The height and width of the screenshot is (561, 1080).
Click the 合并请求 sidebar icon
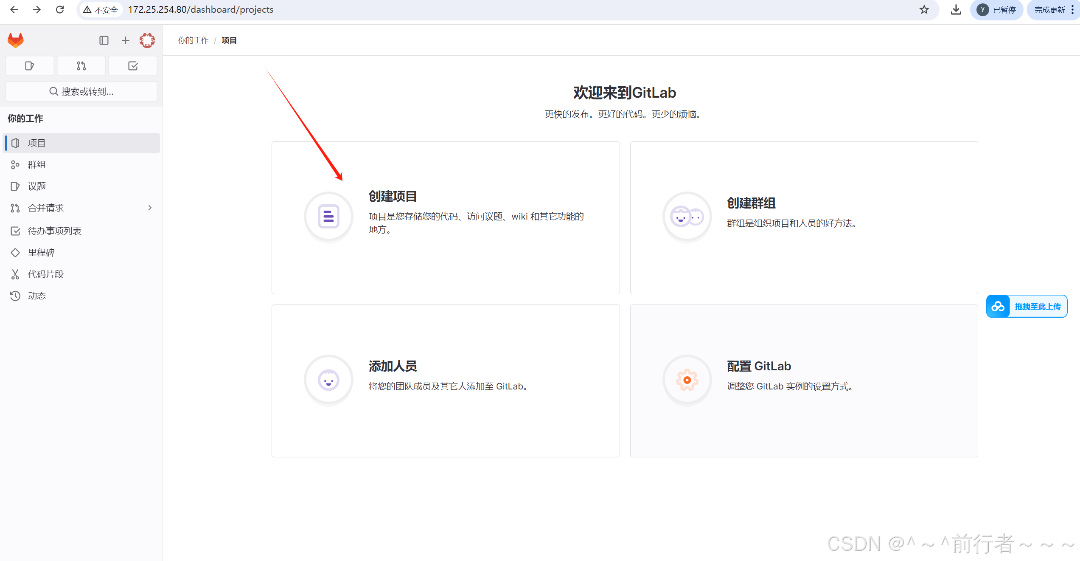click(x=15, y=208)
